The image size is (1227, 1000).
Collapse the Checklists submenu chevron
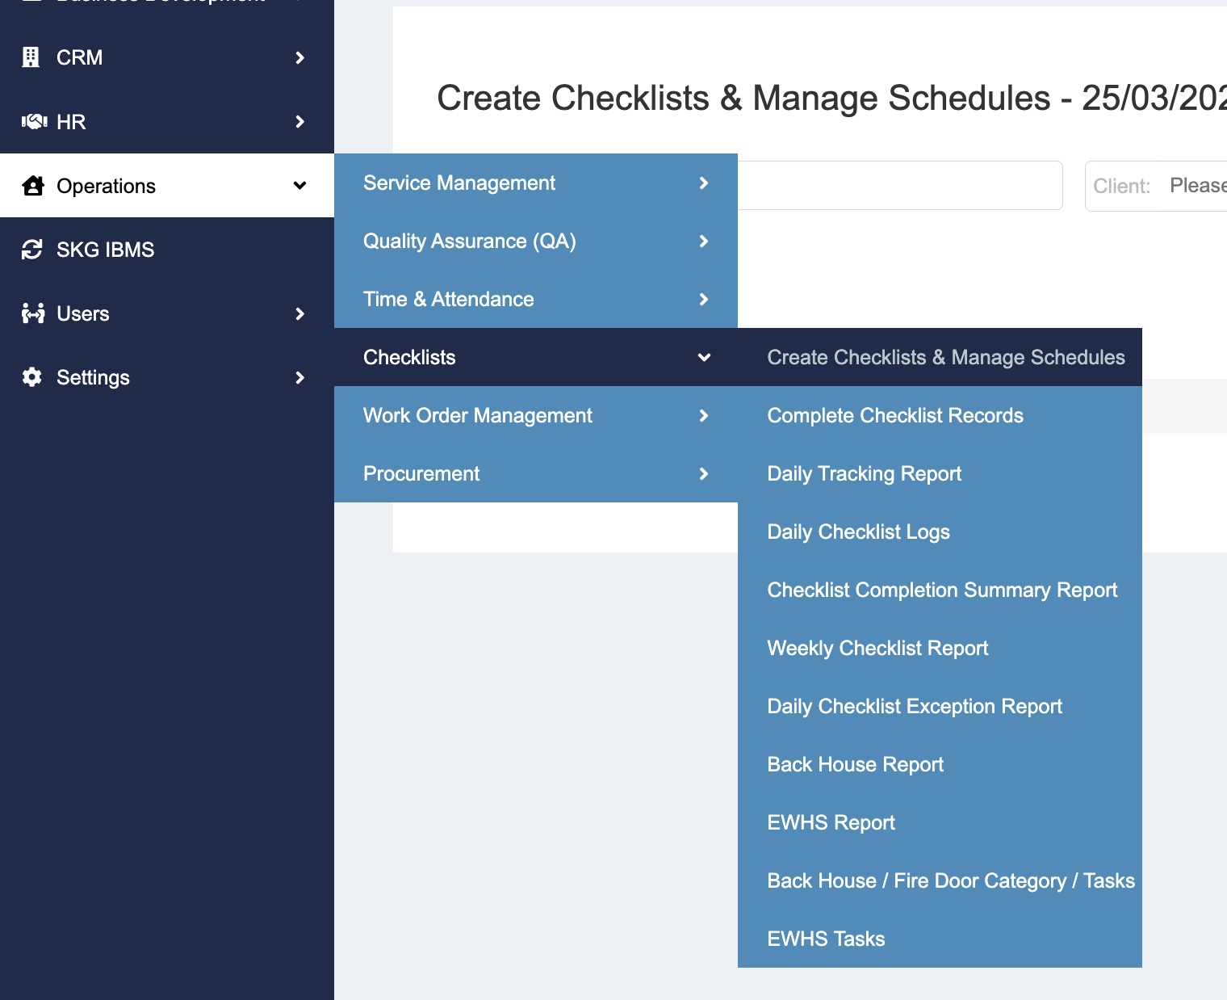pyautogui.click(x=703, y=357)
